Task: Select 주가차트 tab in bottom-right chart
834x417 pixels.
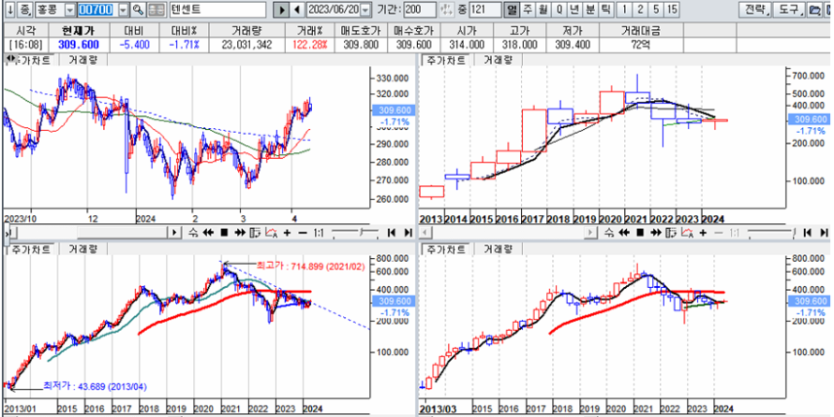Action: click(444, 250)
